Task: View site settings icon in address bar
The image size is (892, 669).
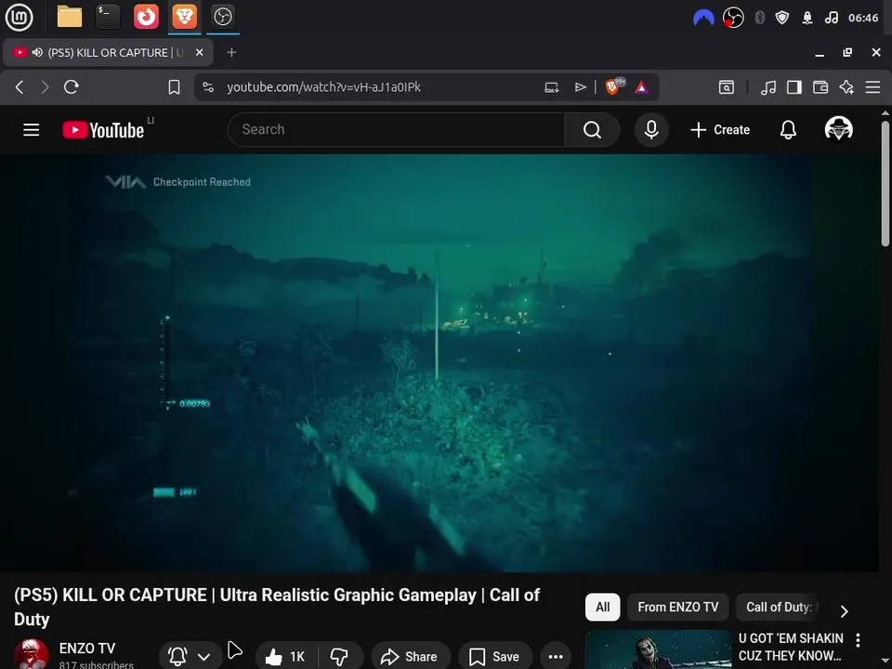Action: 208,87
